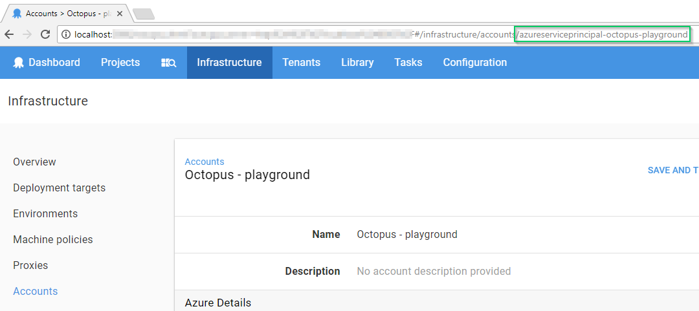Close the Accounts > Octopus browser tab

120,14
